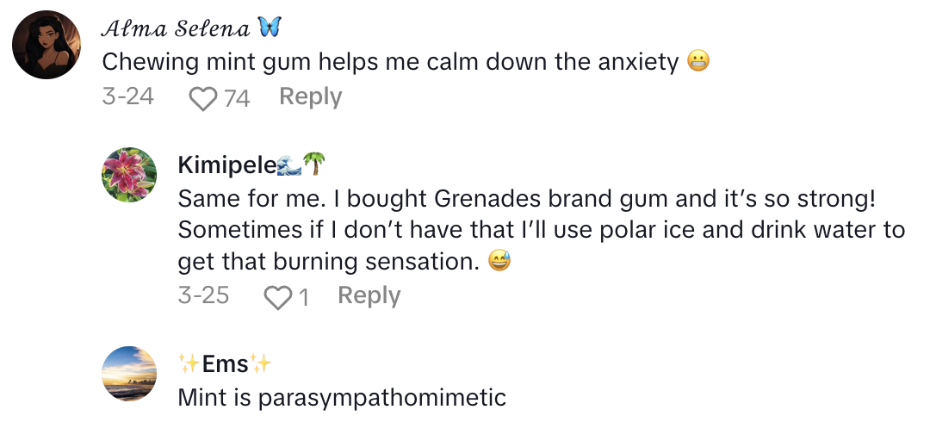Image resolution: width=930 pixels, height=422 pixels.
Task: Click the butterfly emoji beside Alma Selena
Action: 270,28
